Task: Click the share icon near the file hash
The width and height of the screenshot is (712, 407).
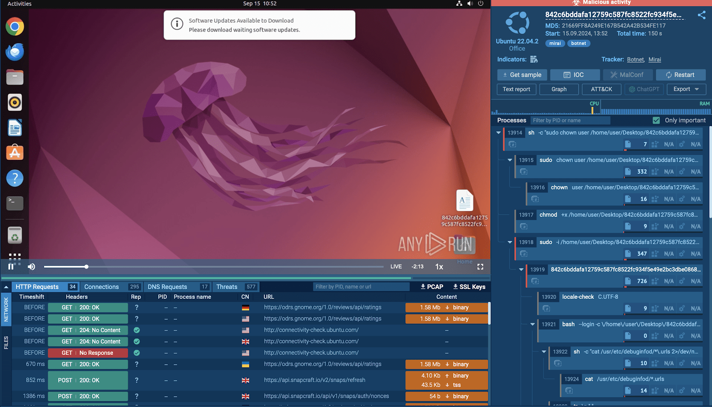Action: point(702,15)
